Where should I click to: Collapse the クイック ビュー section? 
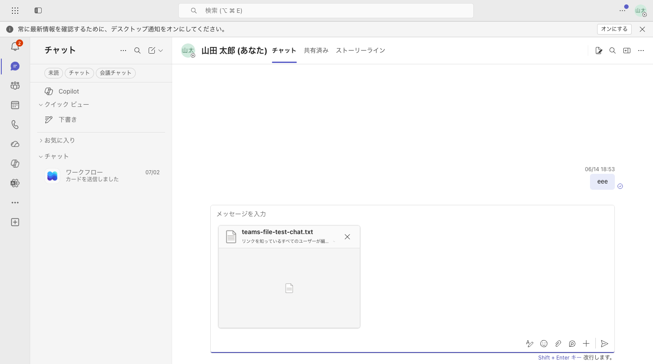[64, 105]
